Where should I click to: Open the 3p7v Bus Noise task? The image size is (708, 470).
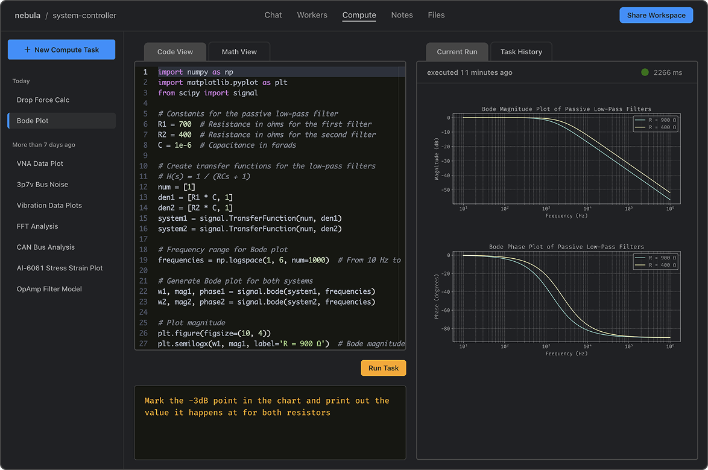(42, 185)
